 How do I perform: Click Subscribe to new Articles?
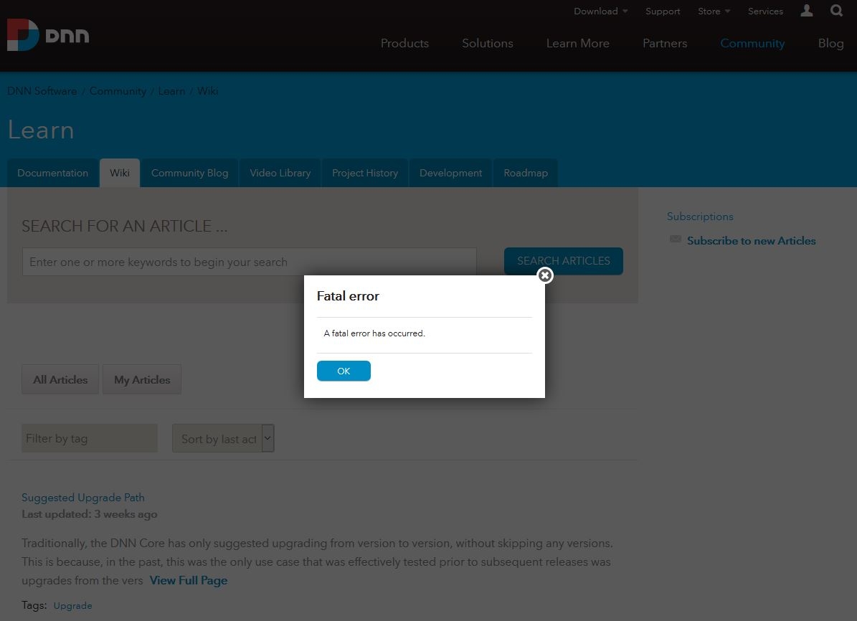(x=751, y=240)
